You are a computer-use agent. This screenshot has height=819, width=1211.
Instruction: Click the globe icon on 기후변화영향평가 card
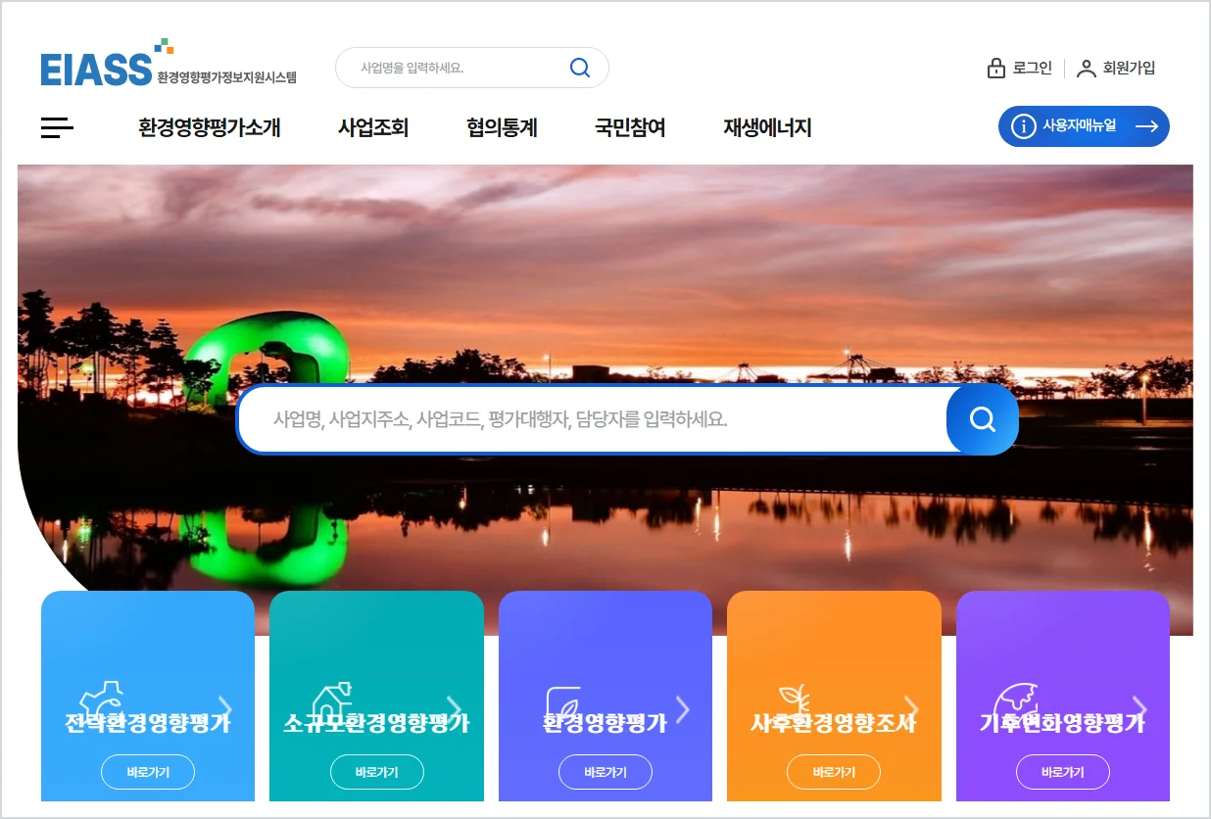click(1013, 702)
